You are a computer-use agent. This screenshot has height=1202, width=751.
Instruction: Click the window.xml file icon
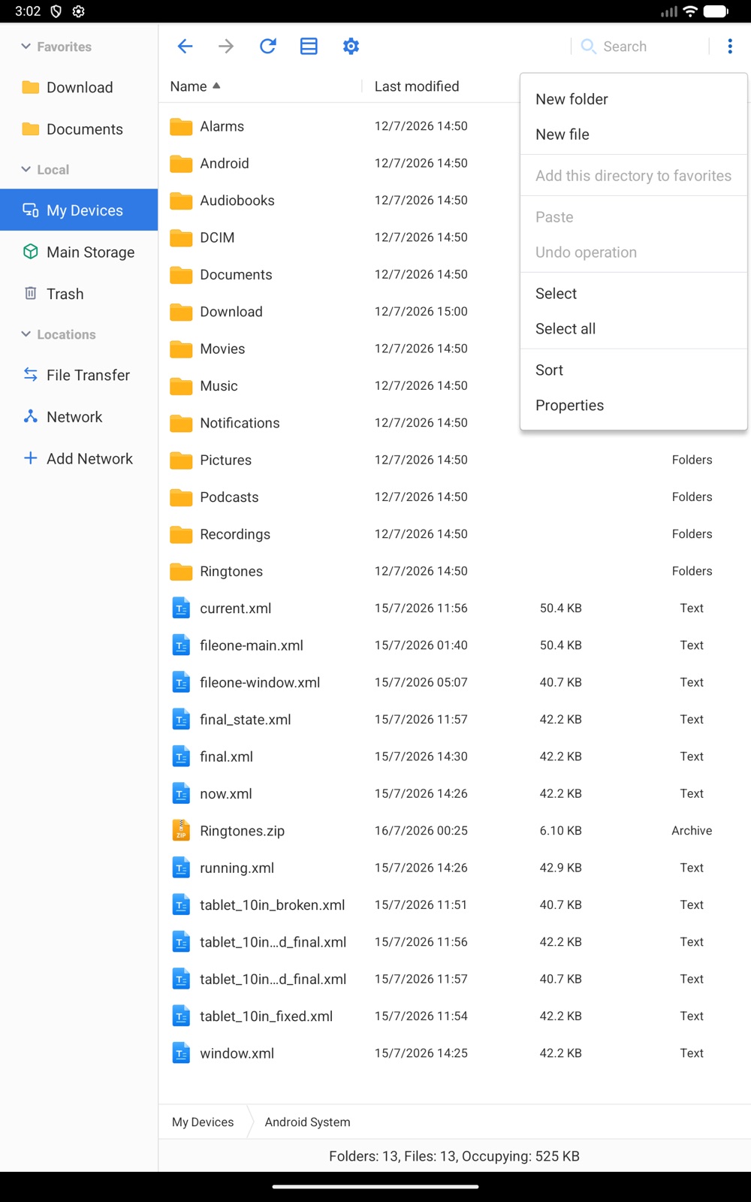point(181,1053)
